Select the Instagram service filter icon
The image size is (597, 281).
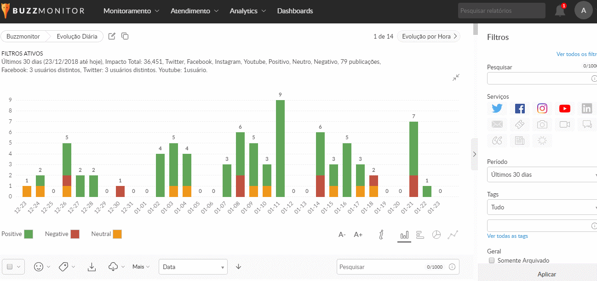pos(542,108)
